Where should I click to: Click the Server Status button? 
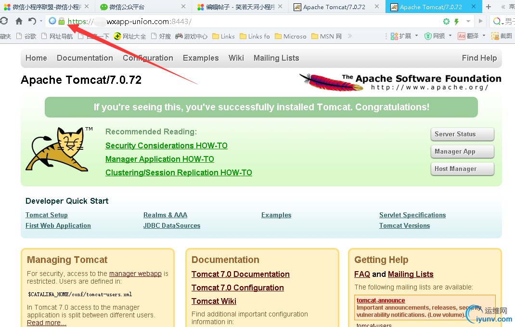coord(462,134)
